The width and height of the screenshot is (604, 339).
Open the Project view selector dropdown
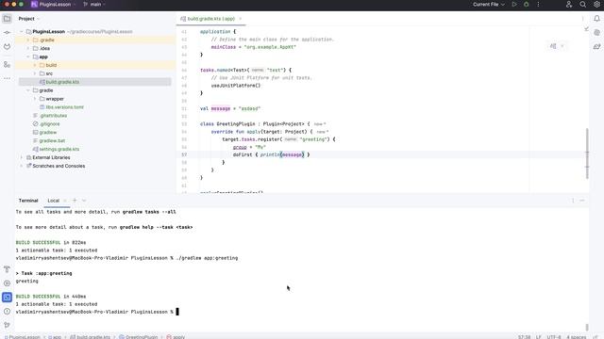point(29,19)
